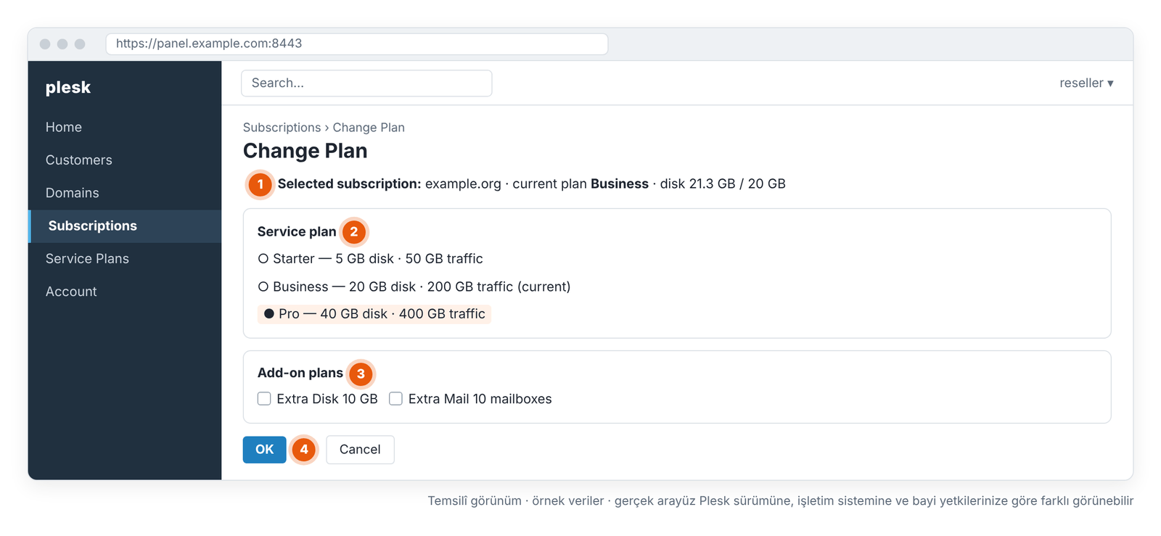Image resolution: width=1161 pixels, height=536 pixels.
Task: Click the browser address bar
Action: tap(357, 44)
